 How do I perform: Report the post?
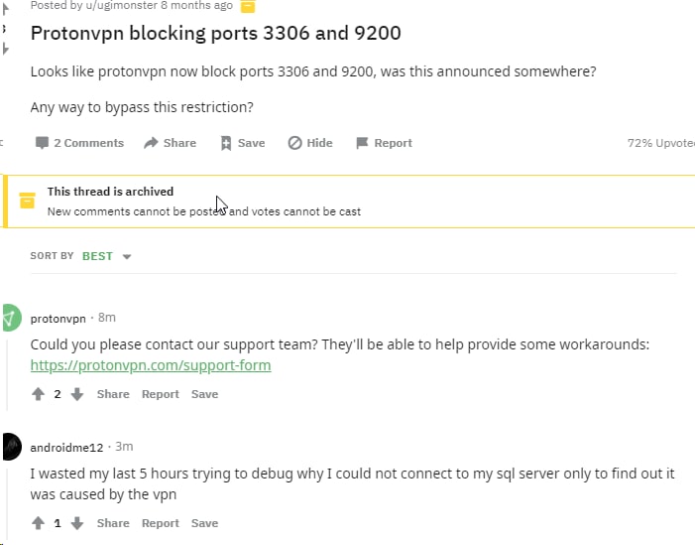(384, 143)
